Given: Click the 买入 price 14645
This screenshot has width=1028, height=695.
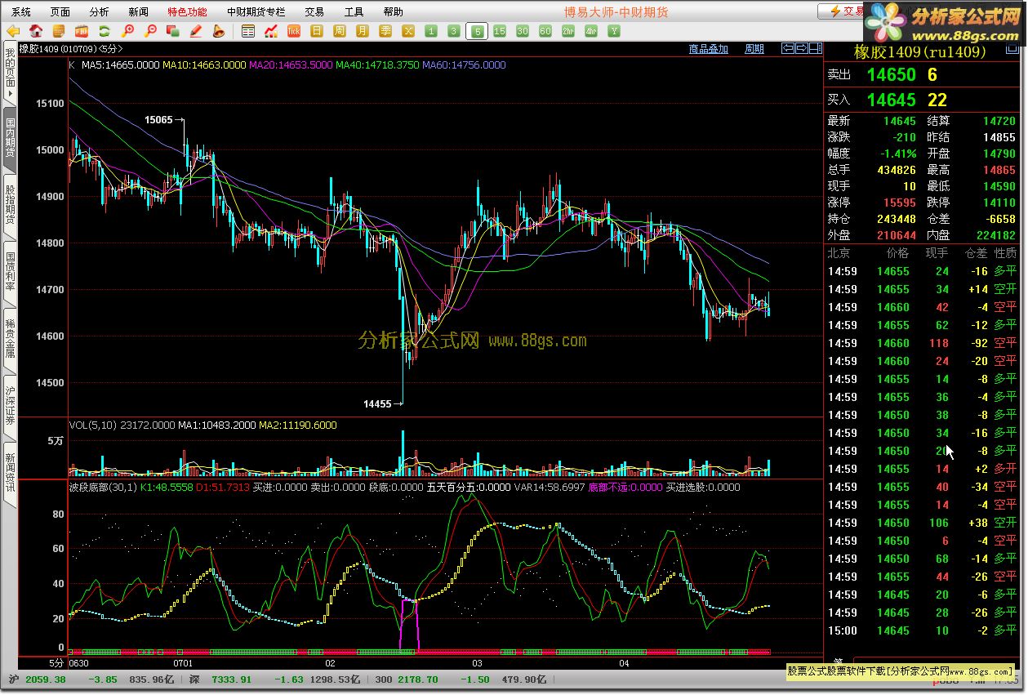Looking at the screenshot, I should 892,100.
